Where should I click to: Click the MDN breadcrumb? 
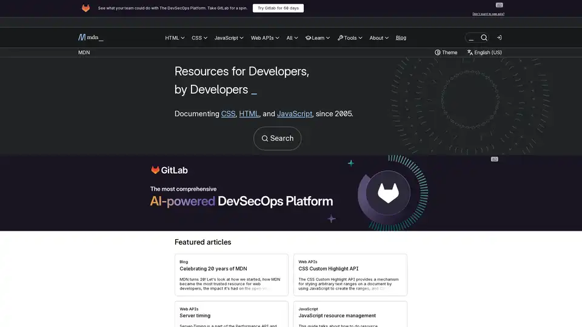click(84, 52)
